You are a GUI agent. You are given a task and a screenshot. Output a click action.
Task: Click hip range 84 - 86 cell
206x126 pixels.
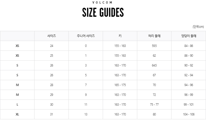pos(189,46)
